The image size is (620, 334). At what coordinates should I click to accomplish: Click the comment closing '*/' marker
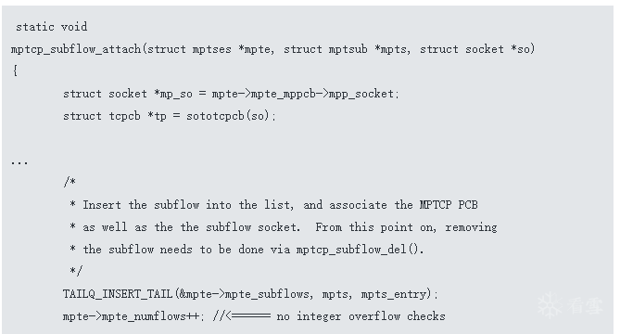click(x=76, y=271)
